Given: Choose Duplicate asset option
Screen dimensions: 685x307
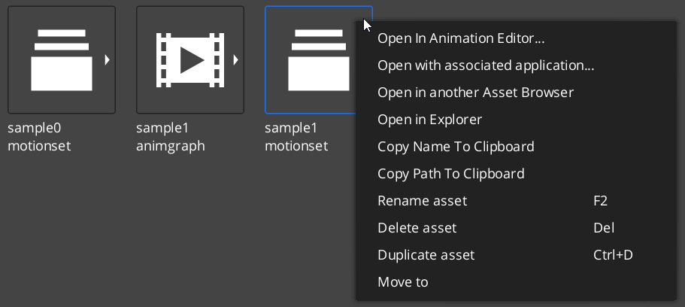Looking at the screenshot, I should coord(426,255).
